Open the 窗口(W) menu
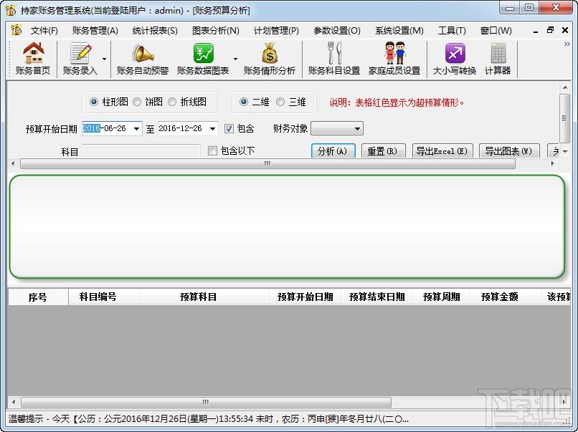 coord(496,31)
